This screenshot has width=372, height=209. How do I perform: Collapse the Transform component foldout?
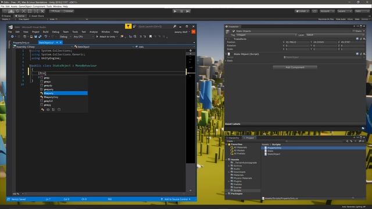(226, 39)
